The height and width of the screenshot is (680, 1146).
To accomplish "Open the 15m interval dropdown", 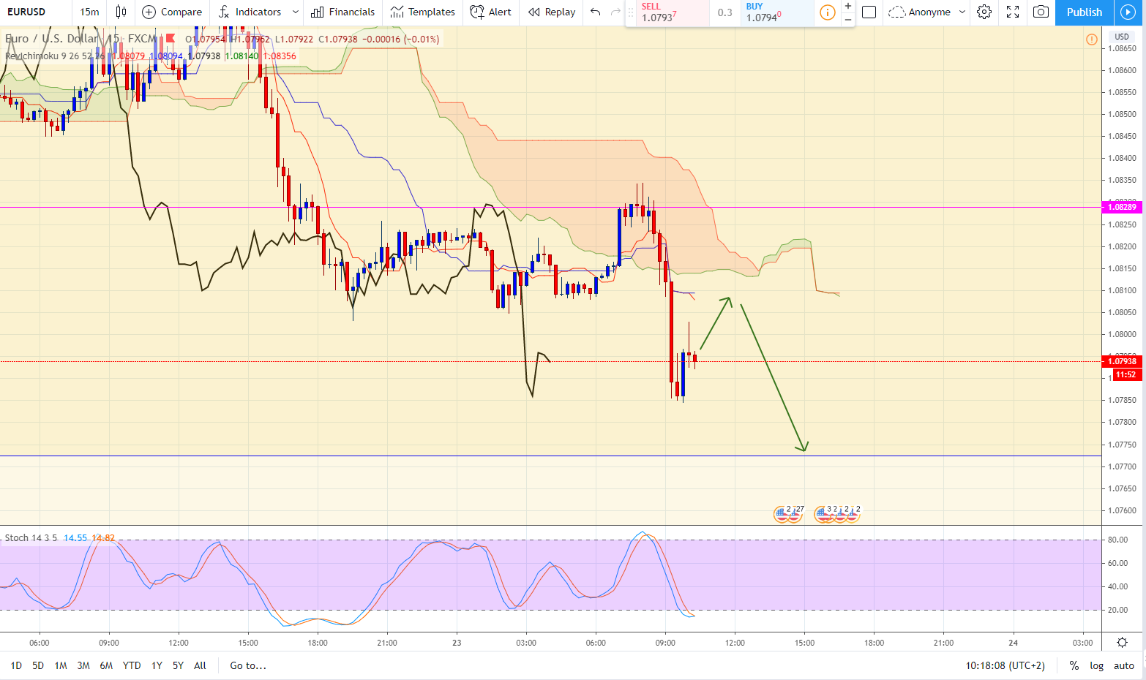I will [x=89, y=12].
